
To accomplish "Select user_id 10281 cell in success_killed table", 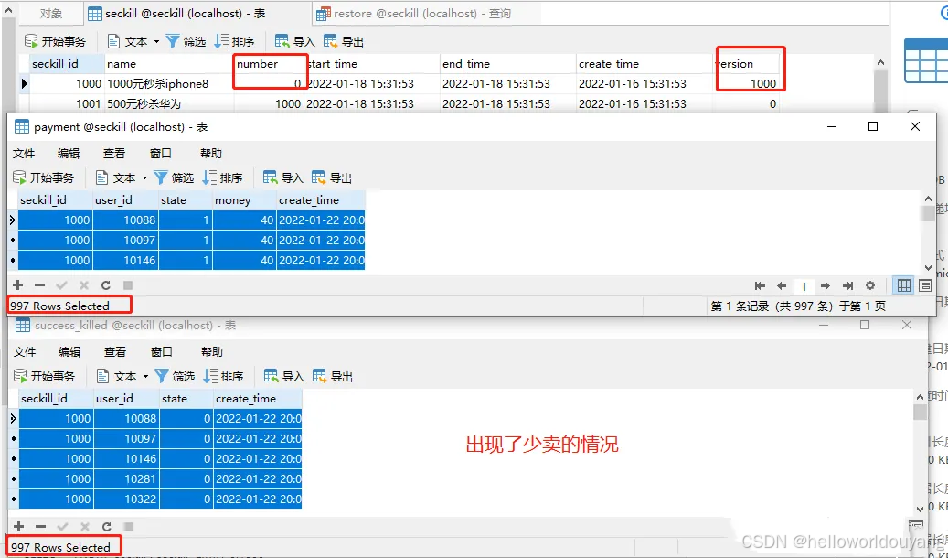I will click(126, 478).
